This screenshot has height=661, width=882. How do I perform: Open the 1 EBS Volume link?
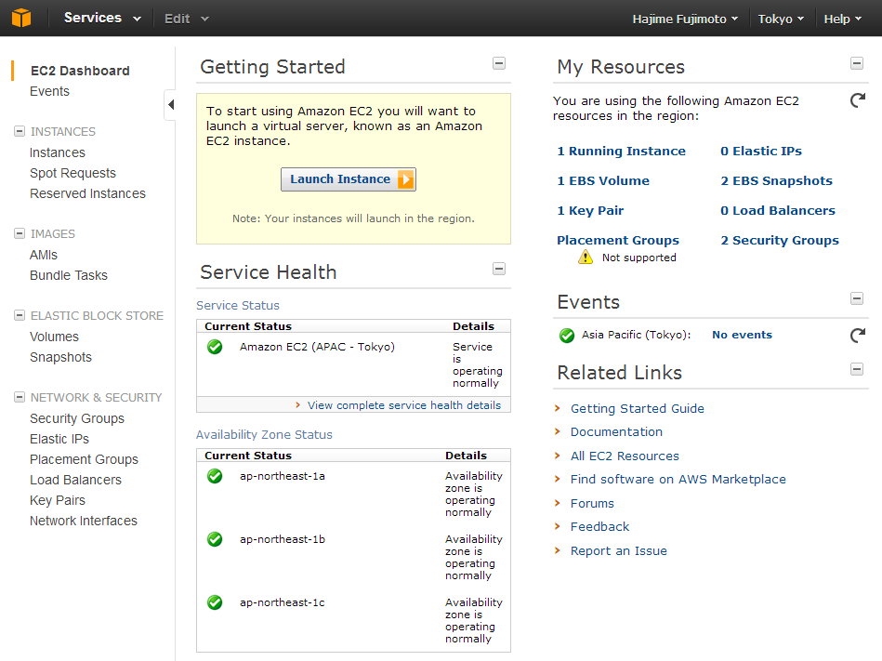pos(603,180)
